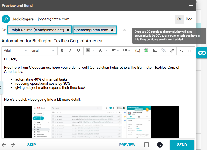Add a Bcc field
207x150 pixels.
(189, 19)
